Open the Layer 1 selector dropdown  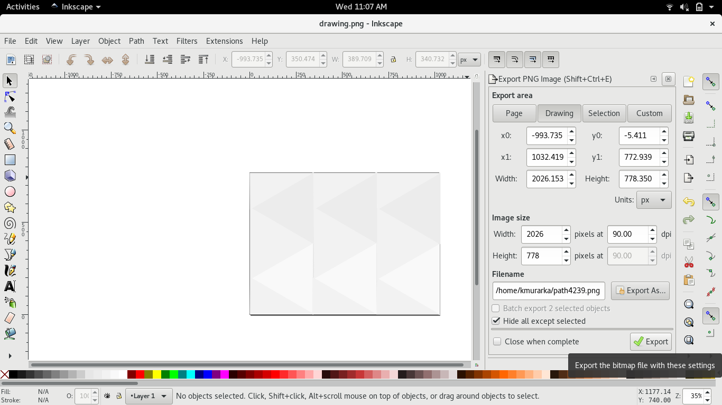[x=149, y=396]
